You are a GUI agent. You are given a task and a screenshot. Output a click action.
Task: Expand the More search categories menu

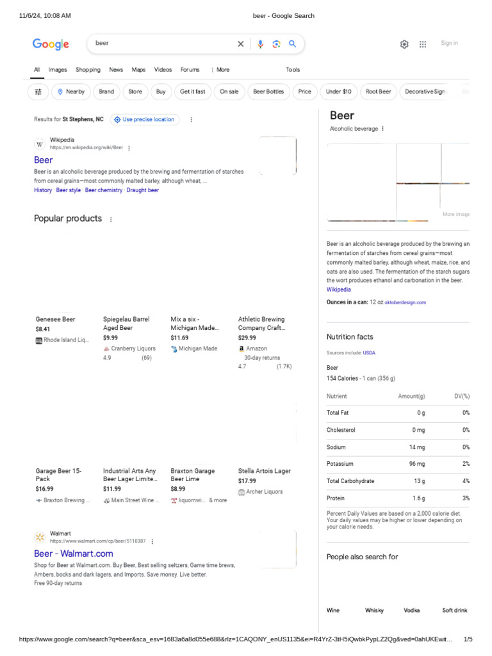[220, 70]
